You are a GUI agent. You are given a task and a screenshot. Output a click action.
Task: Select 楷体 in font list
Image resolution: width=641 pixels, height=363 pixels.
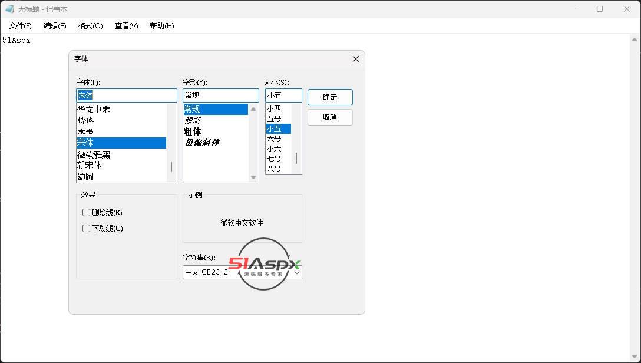click(121, 120)
